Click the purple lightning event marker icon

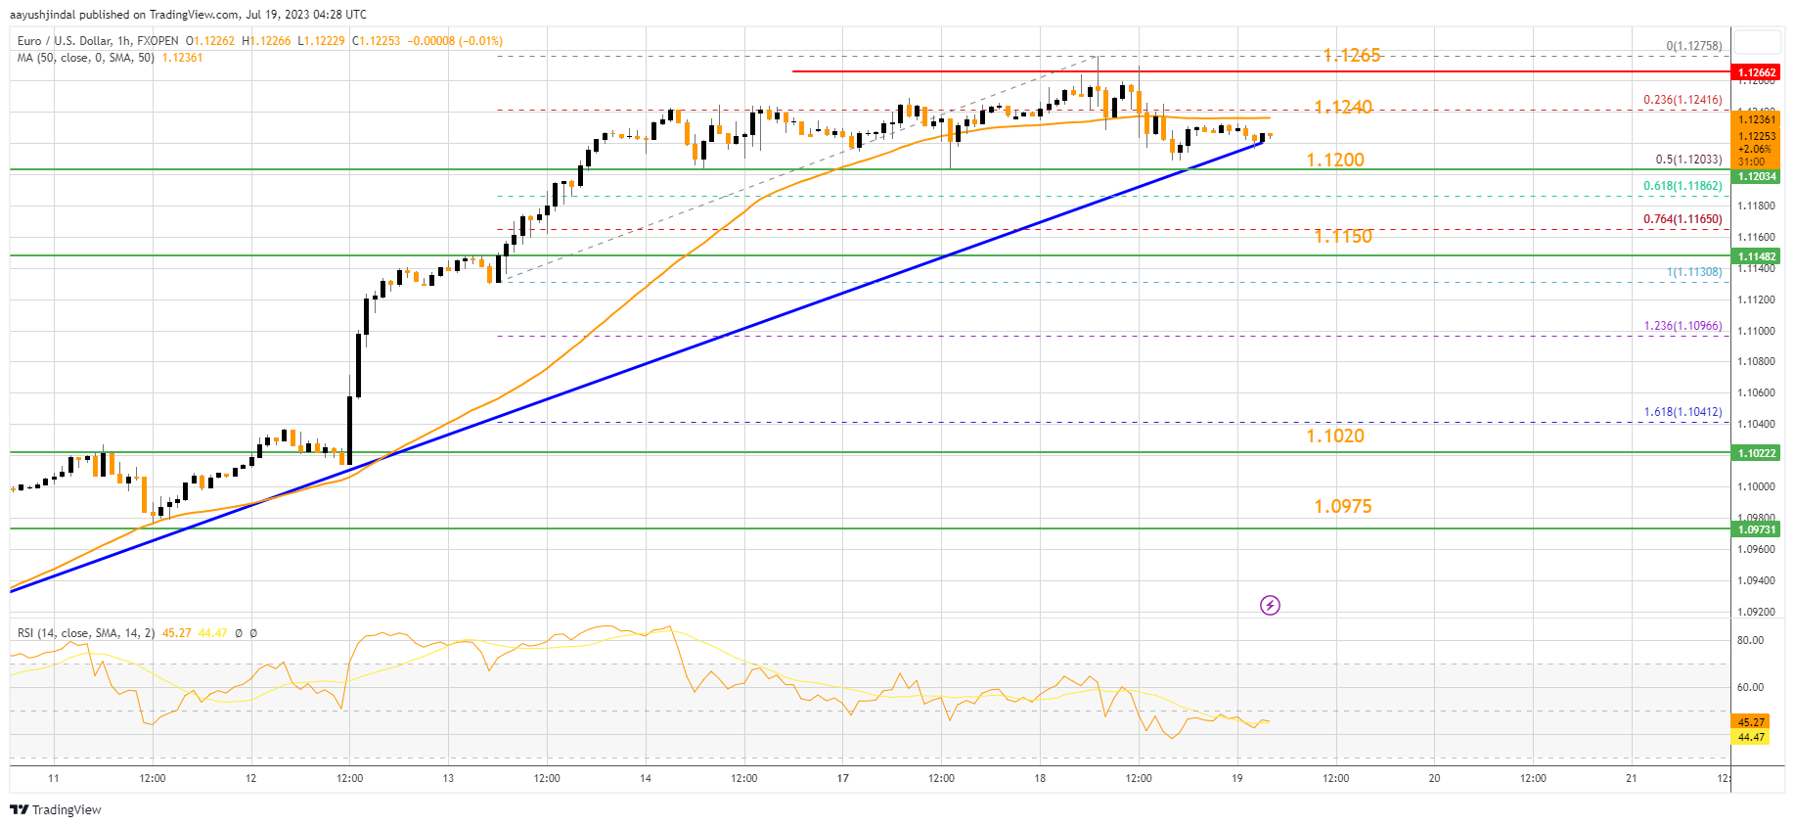coord(1270,605)
